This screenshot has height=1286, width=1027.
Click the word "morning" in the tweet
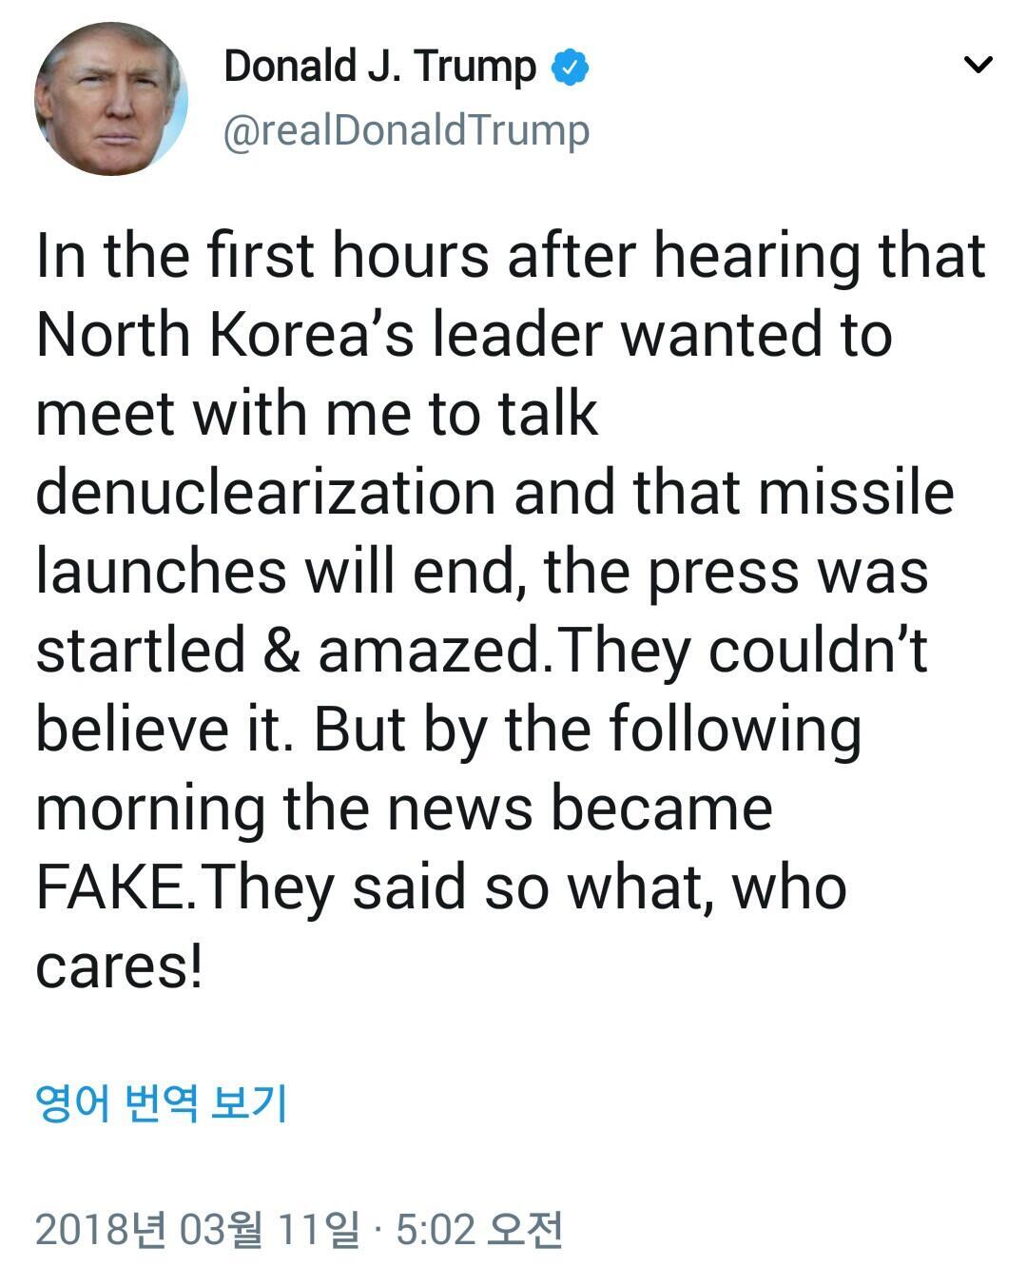(150, 809)
